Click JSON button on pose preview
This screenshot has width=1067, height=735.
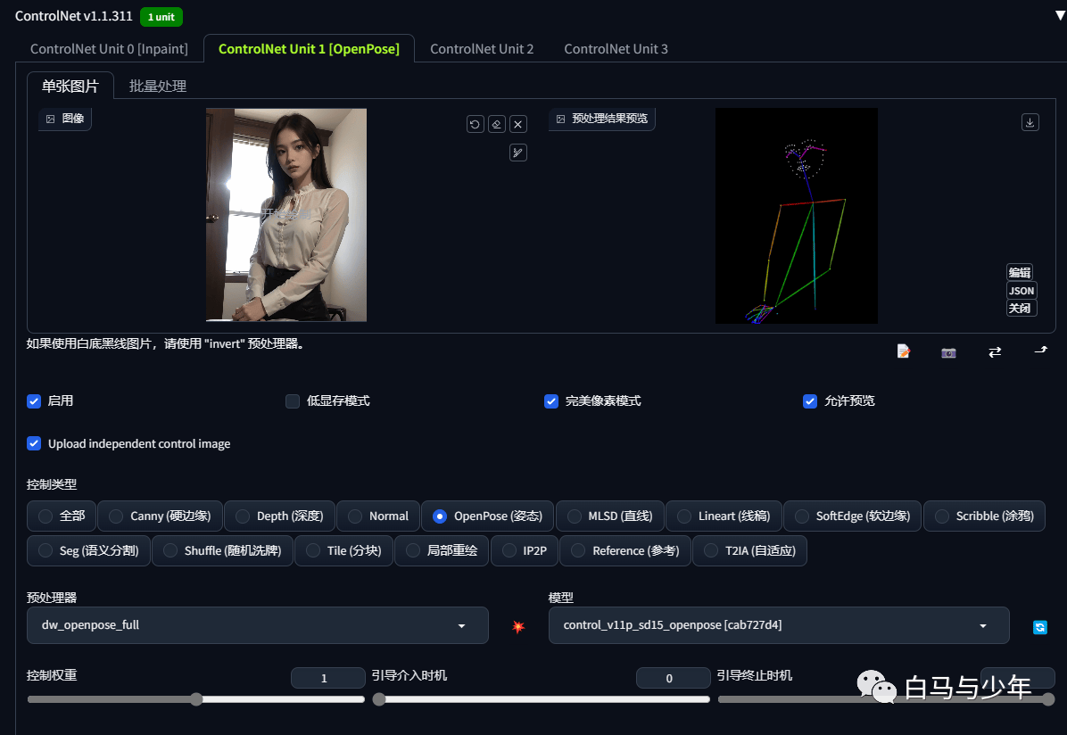[x=1022, y=291]
